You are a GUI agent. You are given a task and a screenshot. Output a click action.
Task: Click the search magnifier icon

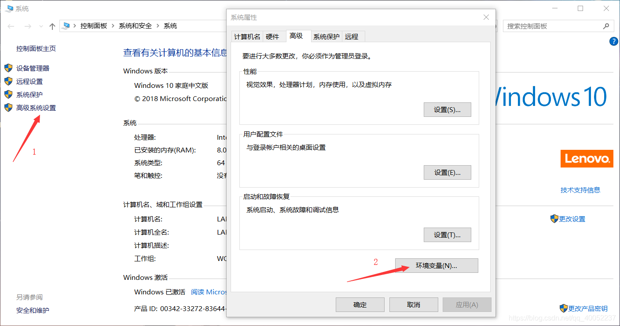tap(606, 26)
